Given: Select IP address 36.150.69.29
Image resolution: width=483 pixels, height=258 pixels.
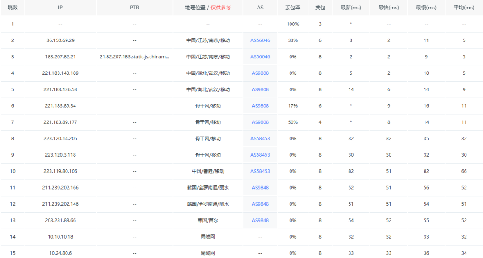Looking at the screenshot, I should [x=60, y=40].
